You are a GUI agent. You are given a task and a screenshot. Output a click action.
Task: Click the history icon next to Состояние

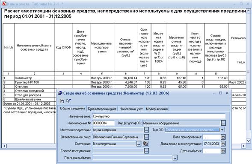click(145, 144)
